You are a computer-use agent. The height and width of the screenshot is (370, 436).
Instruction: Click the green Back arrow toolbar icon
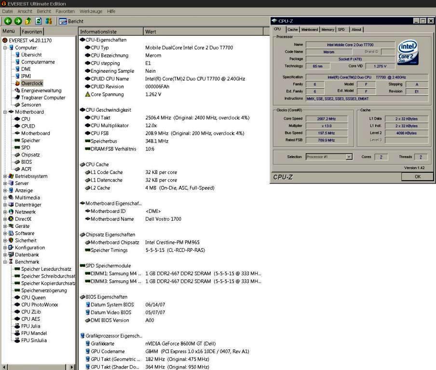8,21
